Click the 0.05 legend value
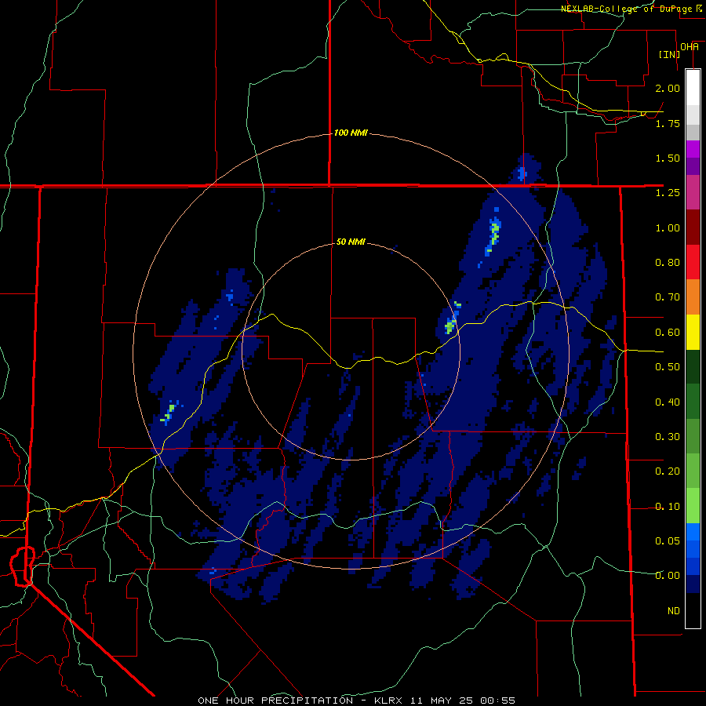Image resolution: width=706 pixels, height=706 pixels. pos(668,541)
